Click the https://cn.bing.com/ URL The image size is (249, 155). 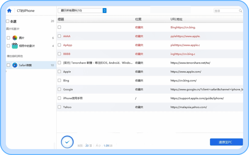click(x=183, y=80)
